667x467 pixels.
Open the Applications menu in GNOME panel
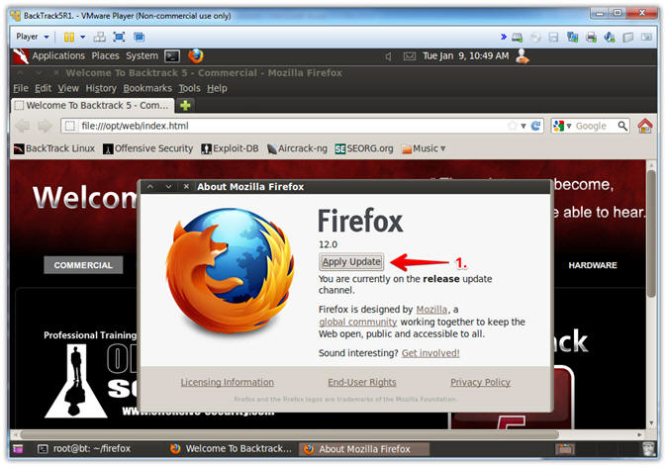coord(58,56)
